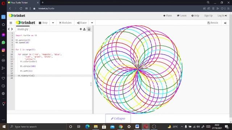Image resolution: width=232 pixels, height=130 pixels.
Task: Click the Opera menu logo
Action: (3, 3)
